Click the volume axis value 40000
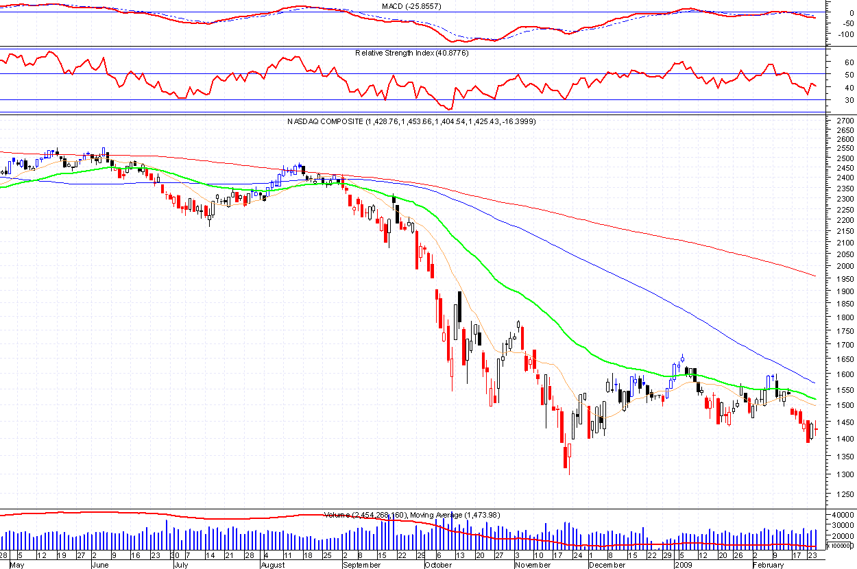The width and height of the screenshot is (857, 569). click(x=843, y=515)
